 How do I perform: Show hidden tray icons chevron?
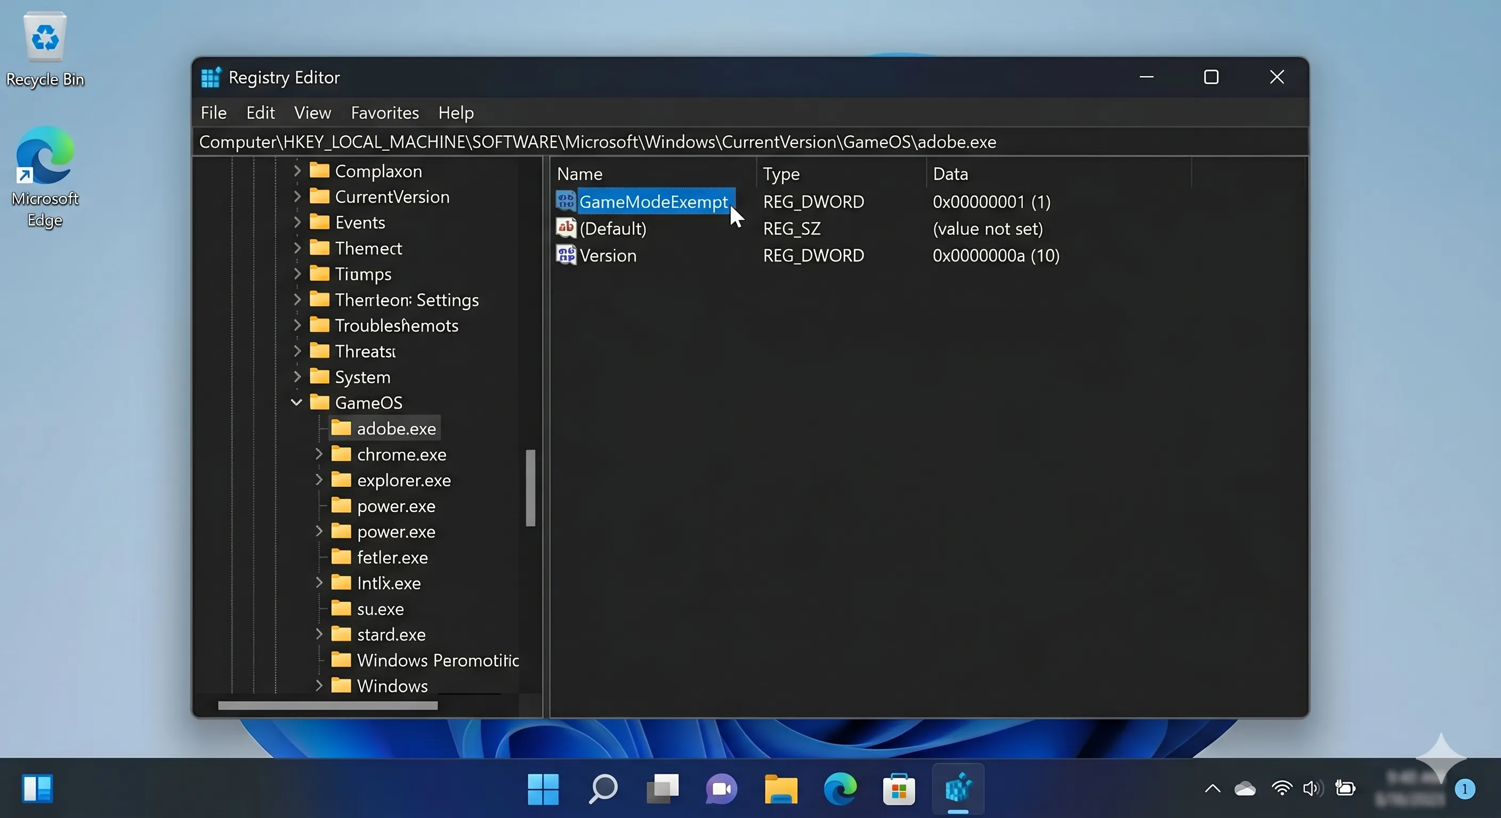coord(1212,789)
